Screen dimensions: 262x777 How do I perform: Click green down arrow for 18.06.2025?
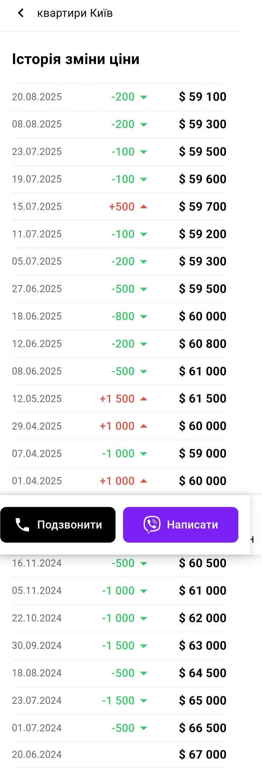143,316
